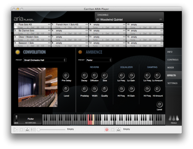193x149 pixels.
Task: Switch to the MIXER tab
Action: 173,67
